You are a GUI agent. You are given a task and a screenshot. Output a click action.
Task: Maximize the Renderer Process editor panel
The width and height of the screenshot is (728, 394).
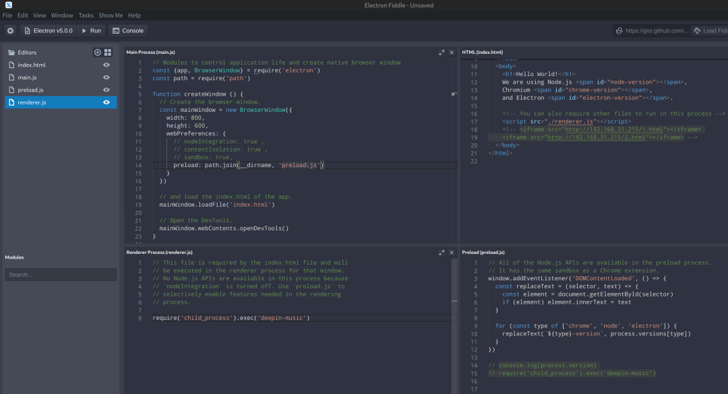click(x=442, y=253)
